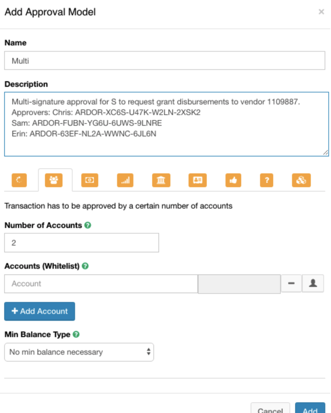Click the remove account minus button

[291, 283]
